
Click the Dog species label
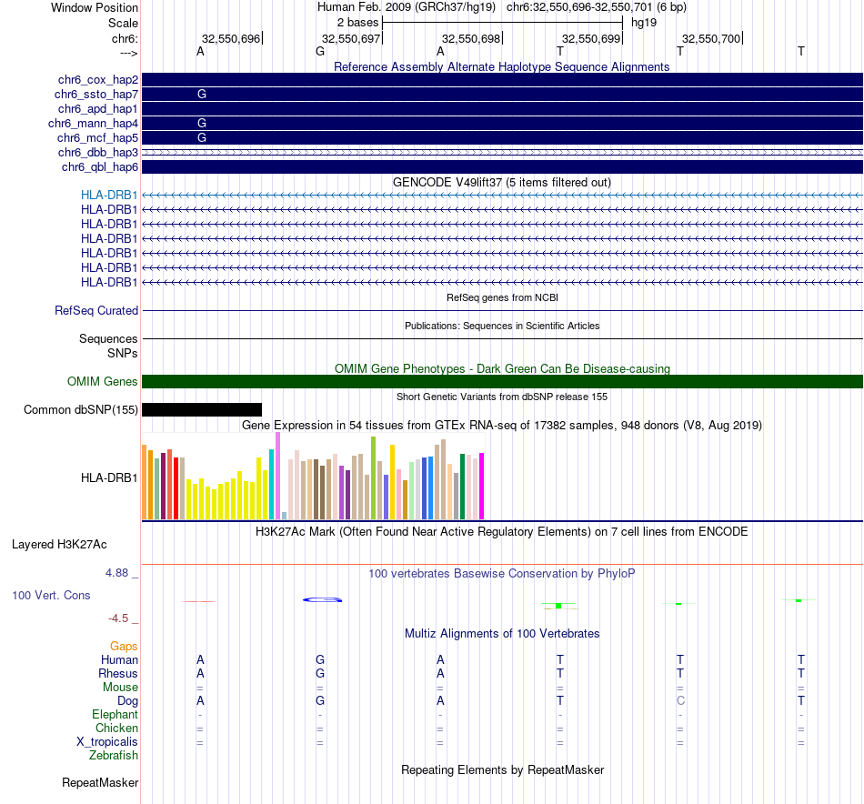click(x=127, y=701)
